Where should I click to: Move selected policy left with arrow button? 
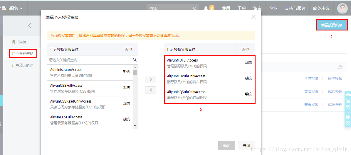tap(151, 90)
